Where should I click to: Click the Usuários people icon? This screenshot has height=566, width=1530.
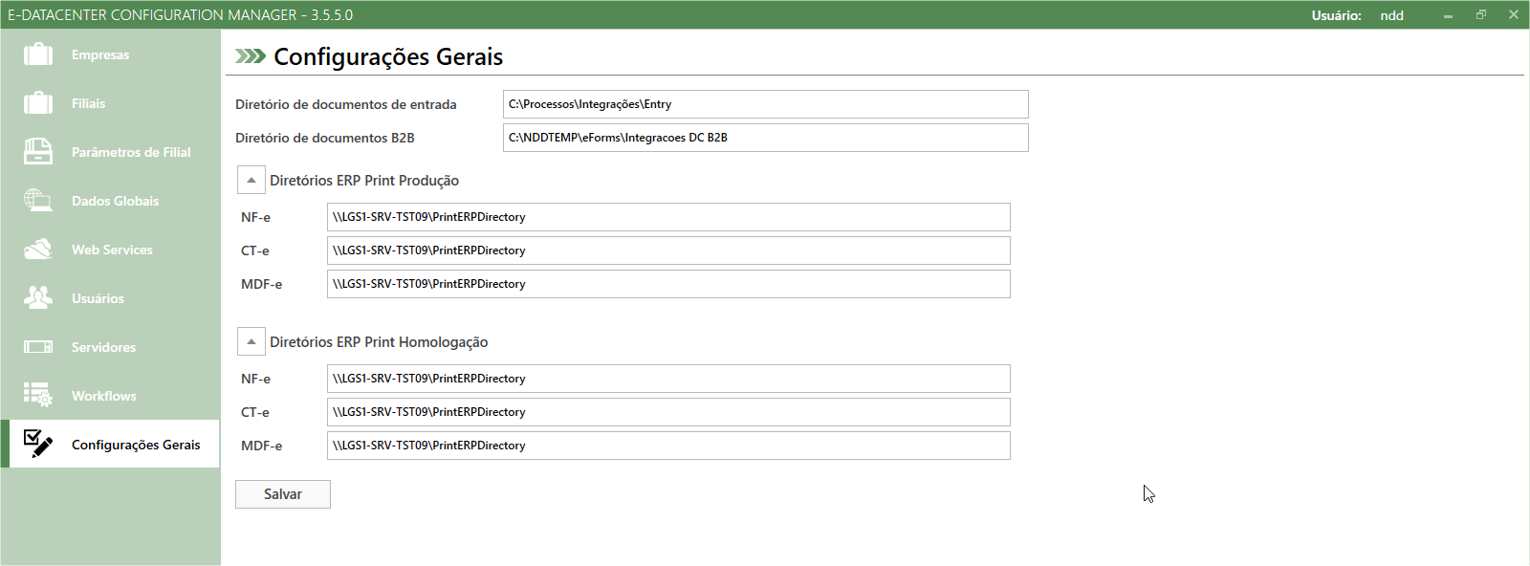(x=38, y=298)
